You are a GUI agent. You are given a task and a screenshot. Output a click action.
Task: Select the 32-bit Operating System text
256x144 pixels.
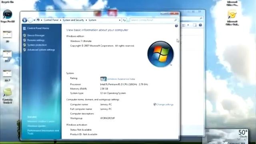coord(113,93)
